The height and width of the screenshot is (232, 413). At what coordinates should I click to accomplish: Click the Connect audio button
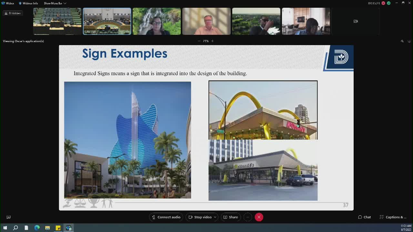pos(166,217)
